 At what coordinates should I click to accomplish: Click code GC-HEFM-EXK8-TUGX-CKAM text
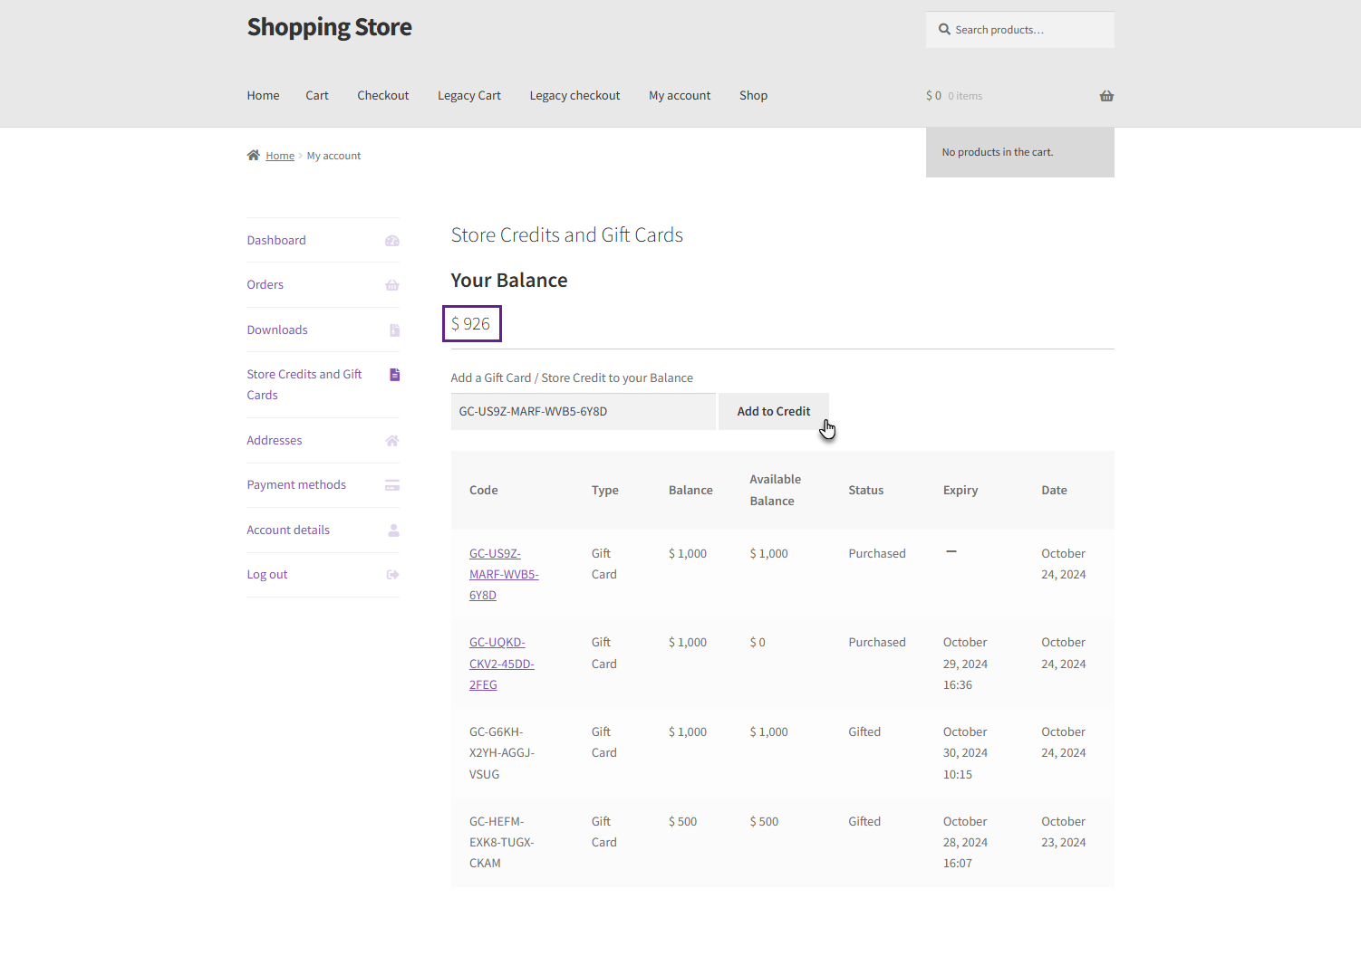click(502, 843)
